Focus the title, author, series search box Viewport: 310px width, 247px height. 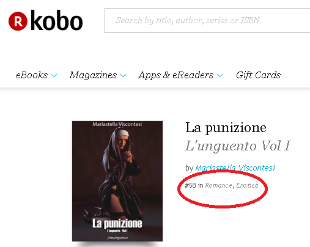click(207, 20)
